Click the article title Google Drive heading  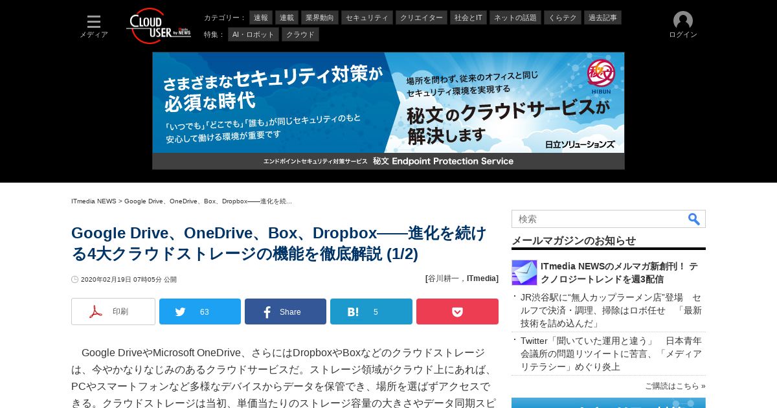(x=279, y=244)
